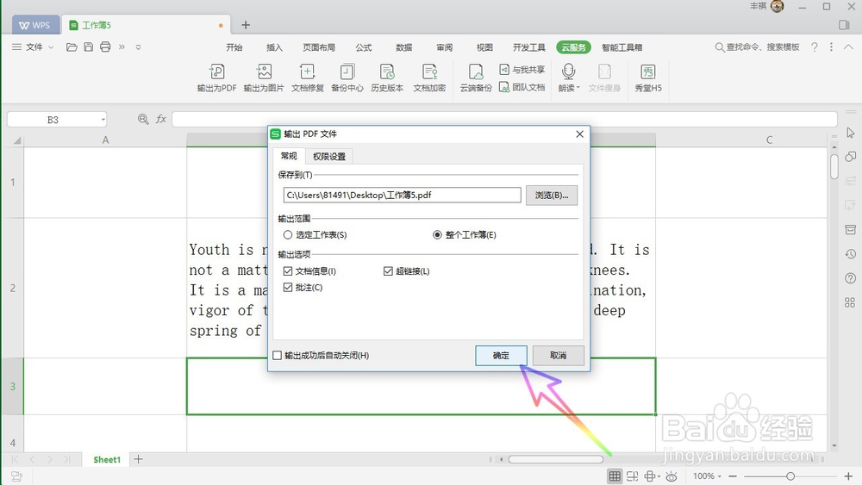Click the 常规 dialog tab
862x485 pixels.
[x=289, y=156]
